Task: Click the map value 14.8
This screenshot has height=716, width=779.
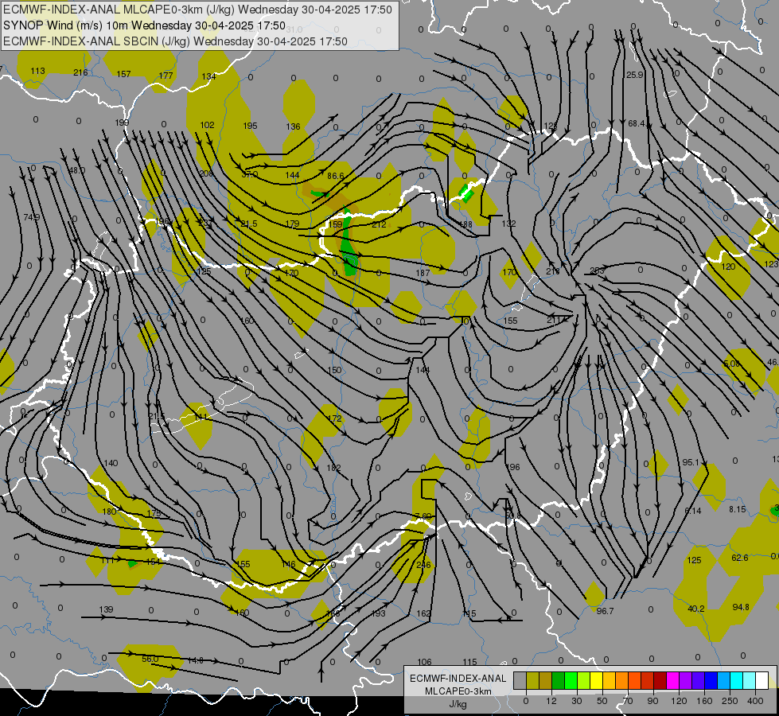Action: 195,660
